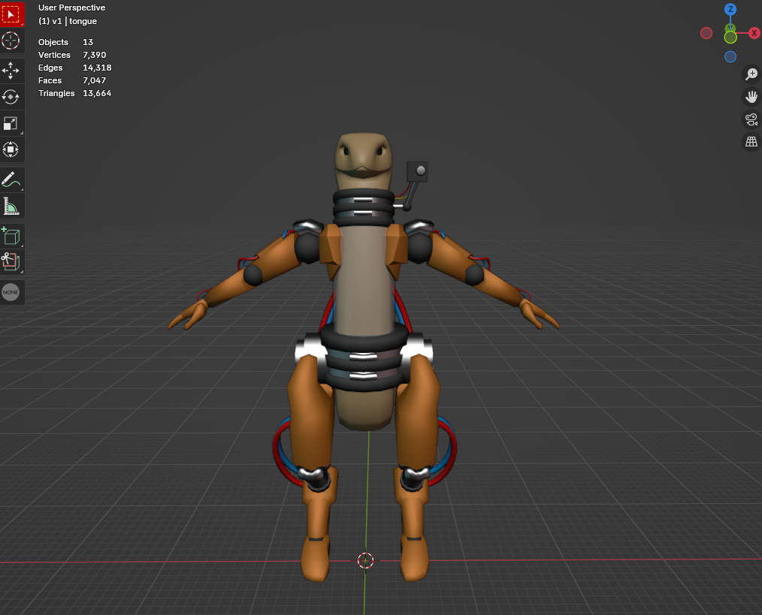Choose the Move tool

click(x=11, y=71)
